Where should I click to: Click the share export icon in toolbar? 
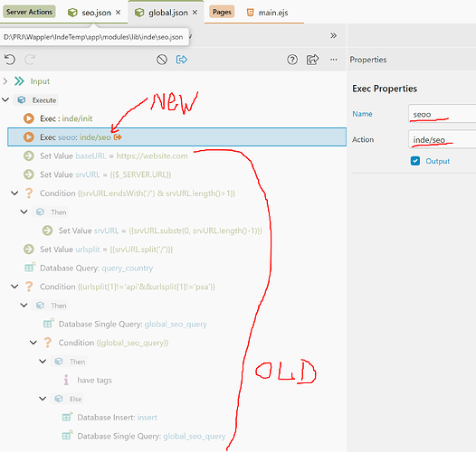[313, 60]
